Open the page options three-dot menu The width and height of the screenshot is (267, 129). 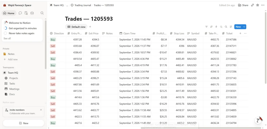263,5
